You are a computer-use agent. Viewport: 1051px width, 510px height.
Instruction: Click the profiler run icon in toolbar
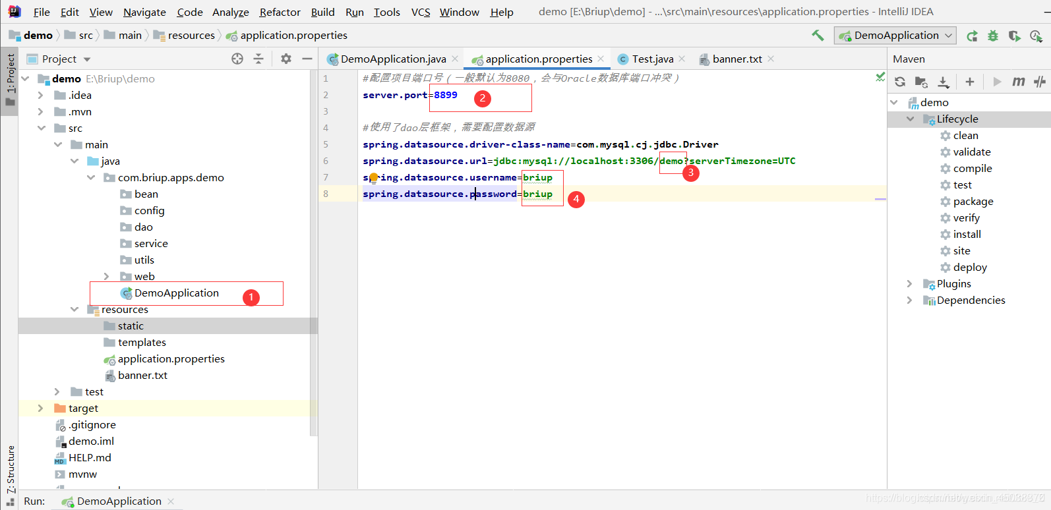1036,36
